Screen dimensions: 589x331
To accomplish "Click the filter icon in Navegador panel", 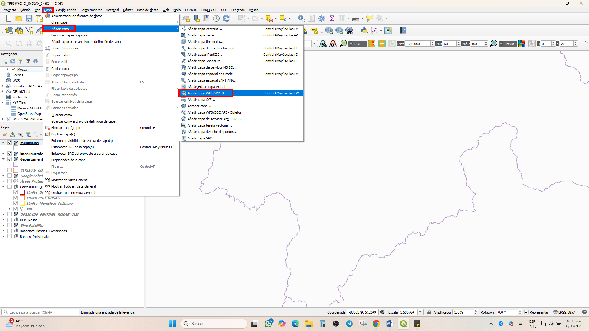I will (x=20, y=61).
